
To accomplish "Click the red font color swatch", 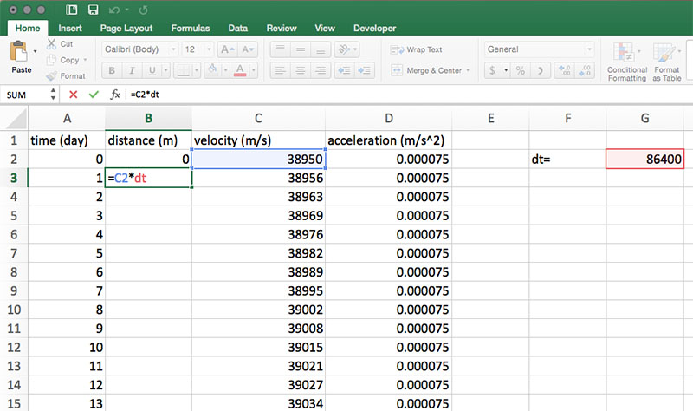I will click(x=239, y=71).
